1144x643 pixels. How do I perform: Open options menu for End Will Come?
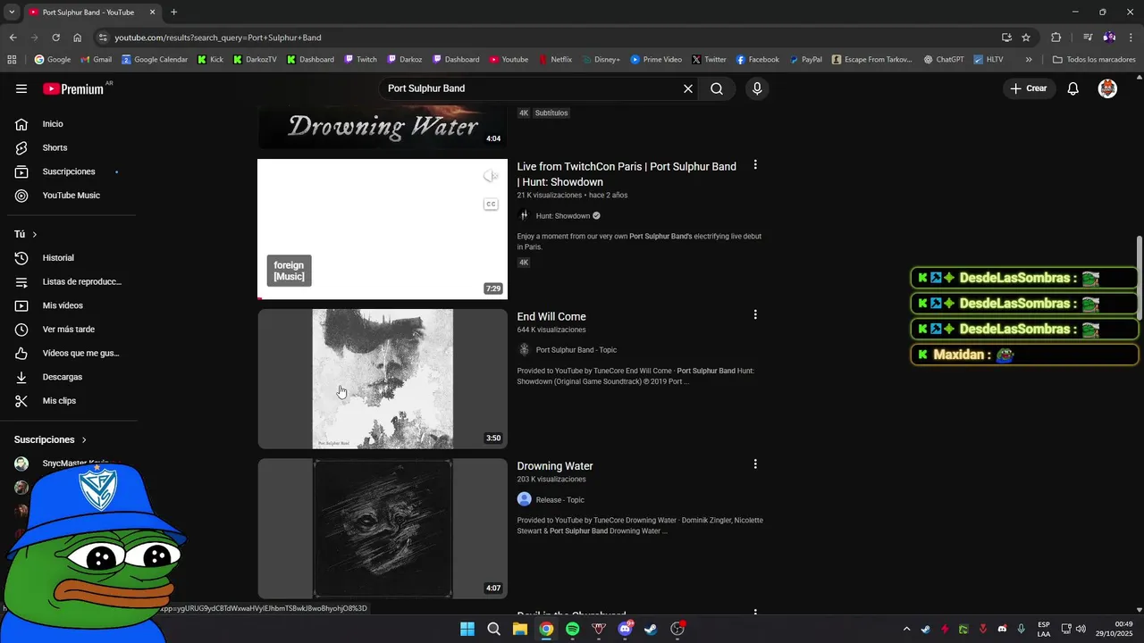click(755, 315)
